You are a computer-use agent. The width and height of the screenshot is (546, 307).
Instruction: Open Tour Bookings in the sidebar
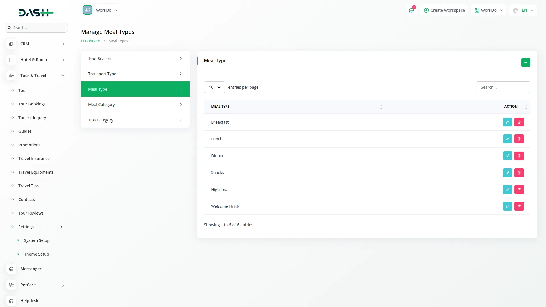(32, 104)
